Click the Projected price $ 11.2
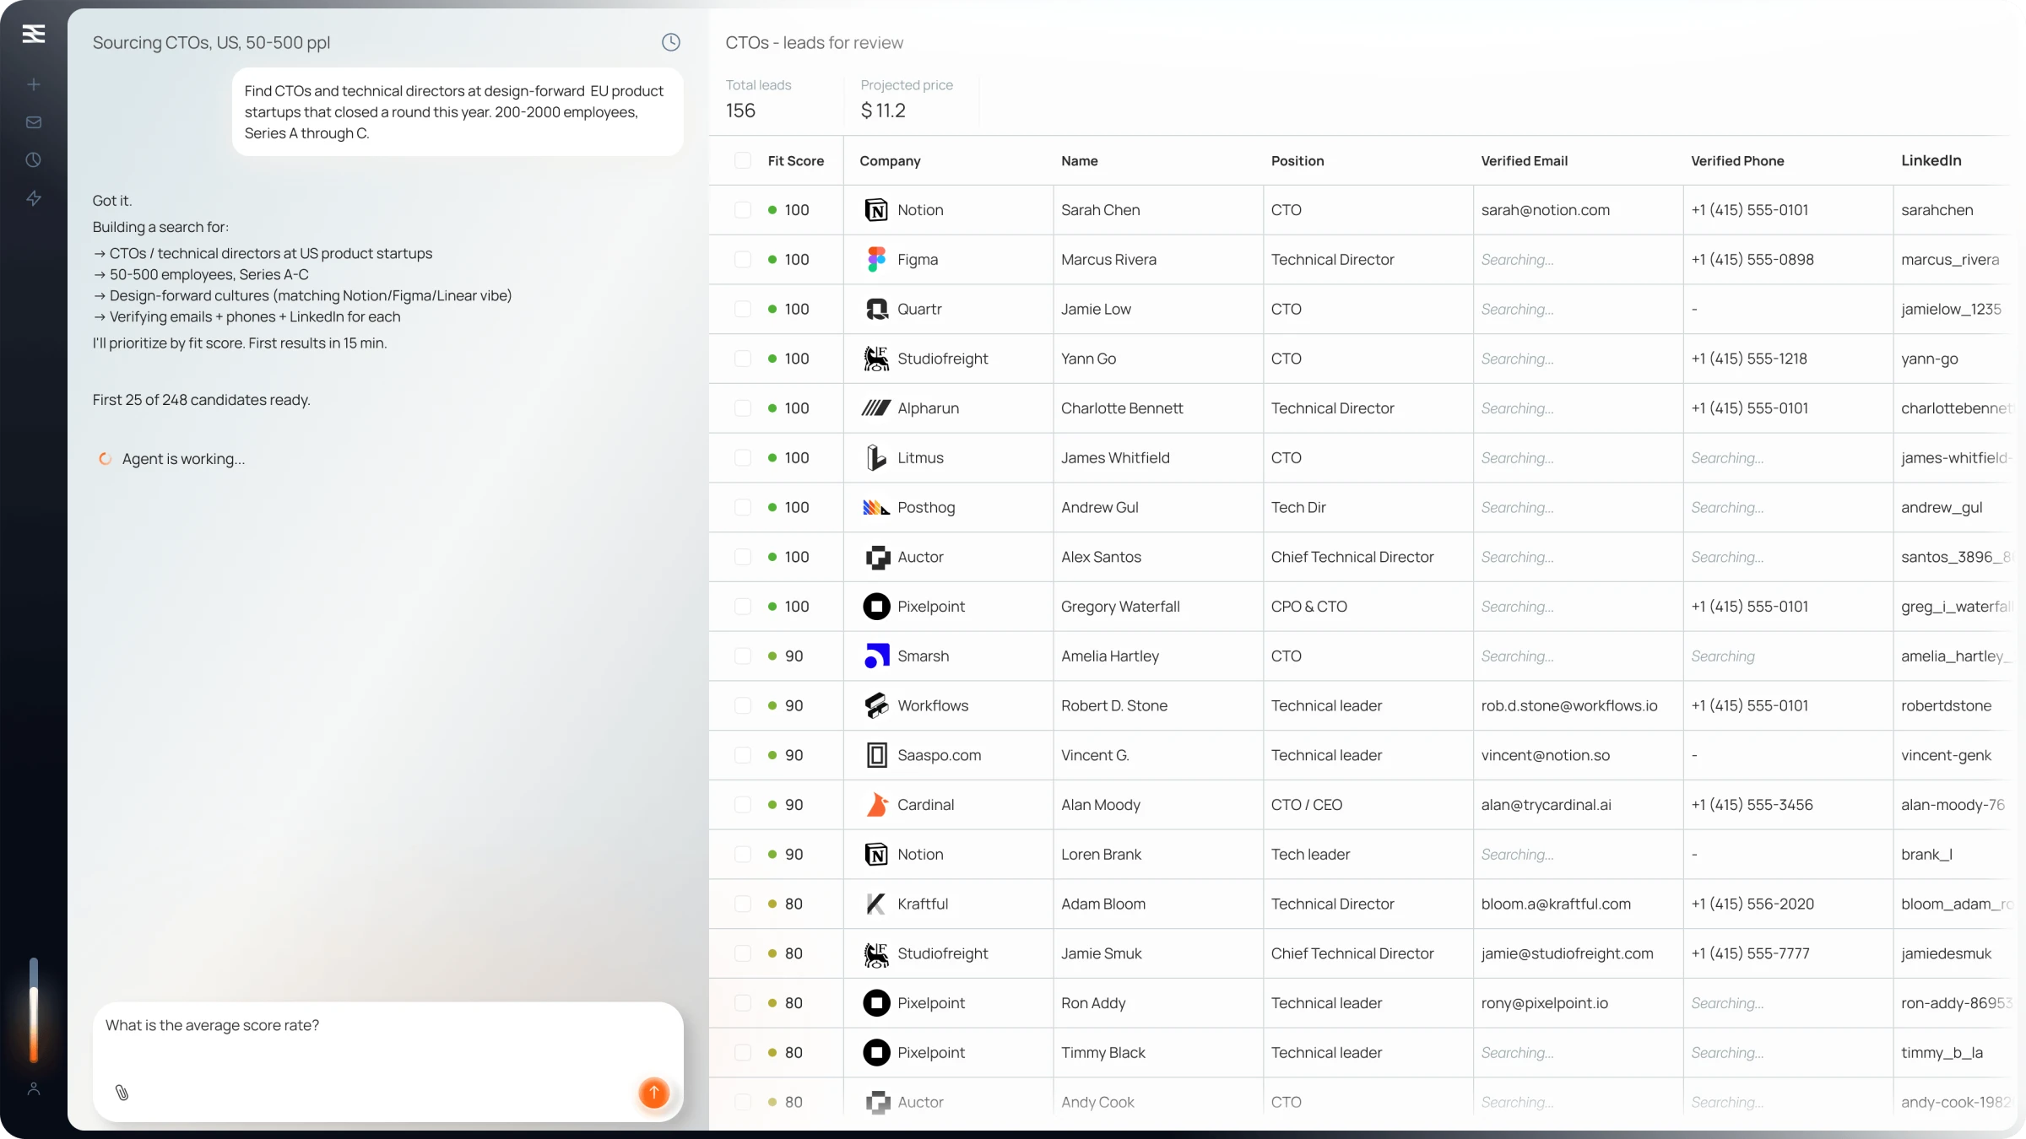Image resolution: width=2026 pixels, height=1139 pixels. click(x=883, y=111)
